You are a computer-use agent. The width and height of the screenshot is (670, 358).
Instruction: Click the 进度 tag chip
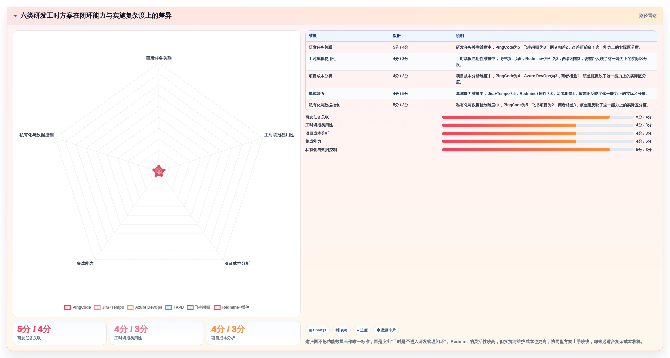point(362,330)
